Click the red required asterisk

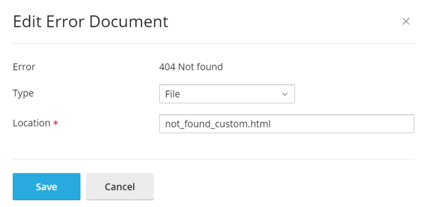[56, 124]
